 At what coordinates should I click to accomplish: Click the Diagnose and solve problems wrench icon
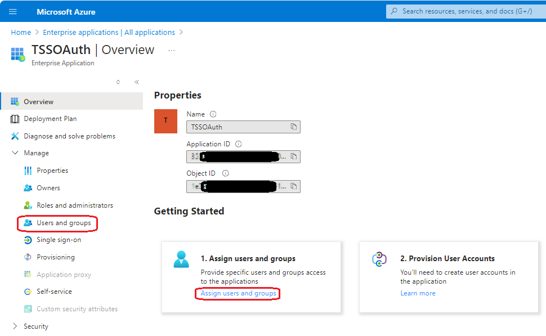pyautogui.click(x=15, y=136)
